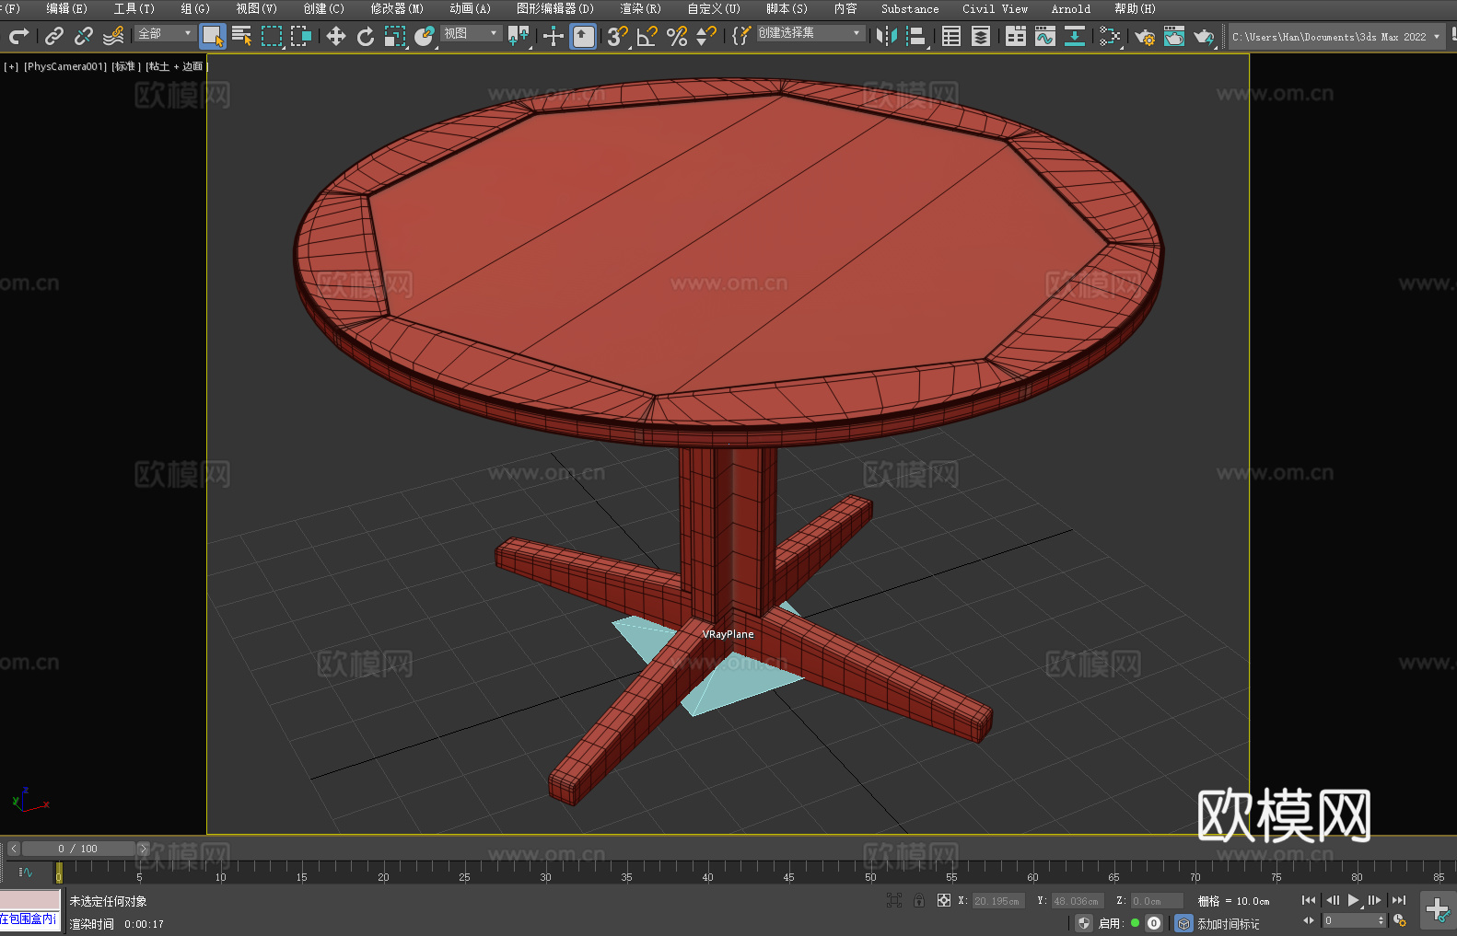Click the Previous Frame button
This screenshot has height=936, width=1457.
point(1332,900)
